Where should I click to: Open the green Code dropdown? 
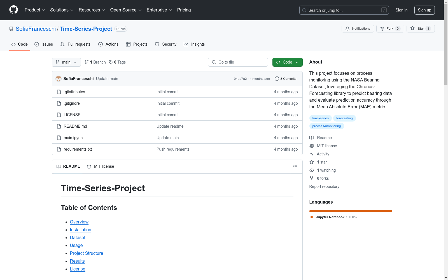(287, 62)
